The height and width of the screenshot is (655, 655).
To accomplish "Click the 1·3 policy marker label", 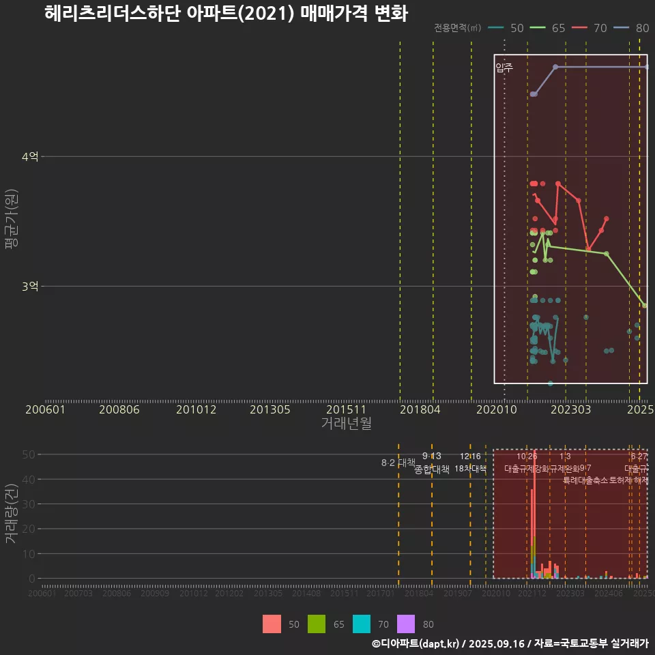I will [565, 456].
